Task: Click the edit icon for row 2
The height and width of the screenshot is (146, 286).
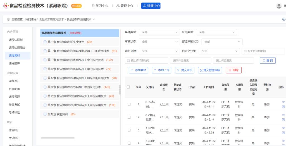Action: point(283,119)
